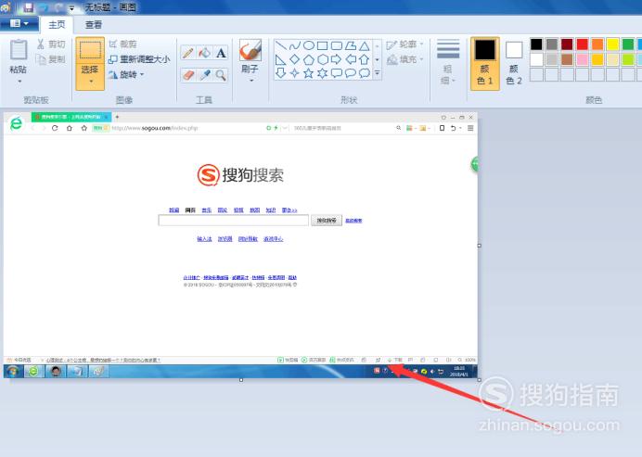Expand the Brushes dropdown arrow
This screenshot has width=642, height=457.
(251, 81)
